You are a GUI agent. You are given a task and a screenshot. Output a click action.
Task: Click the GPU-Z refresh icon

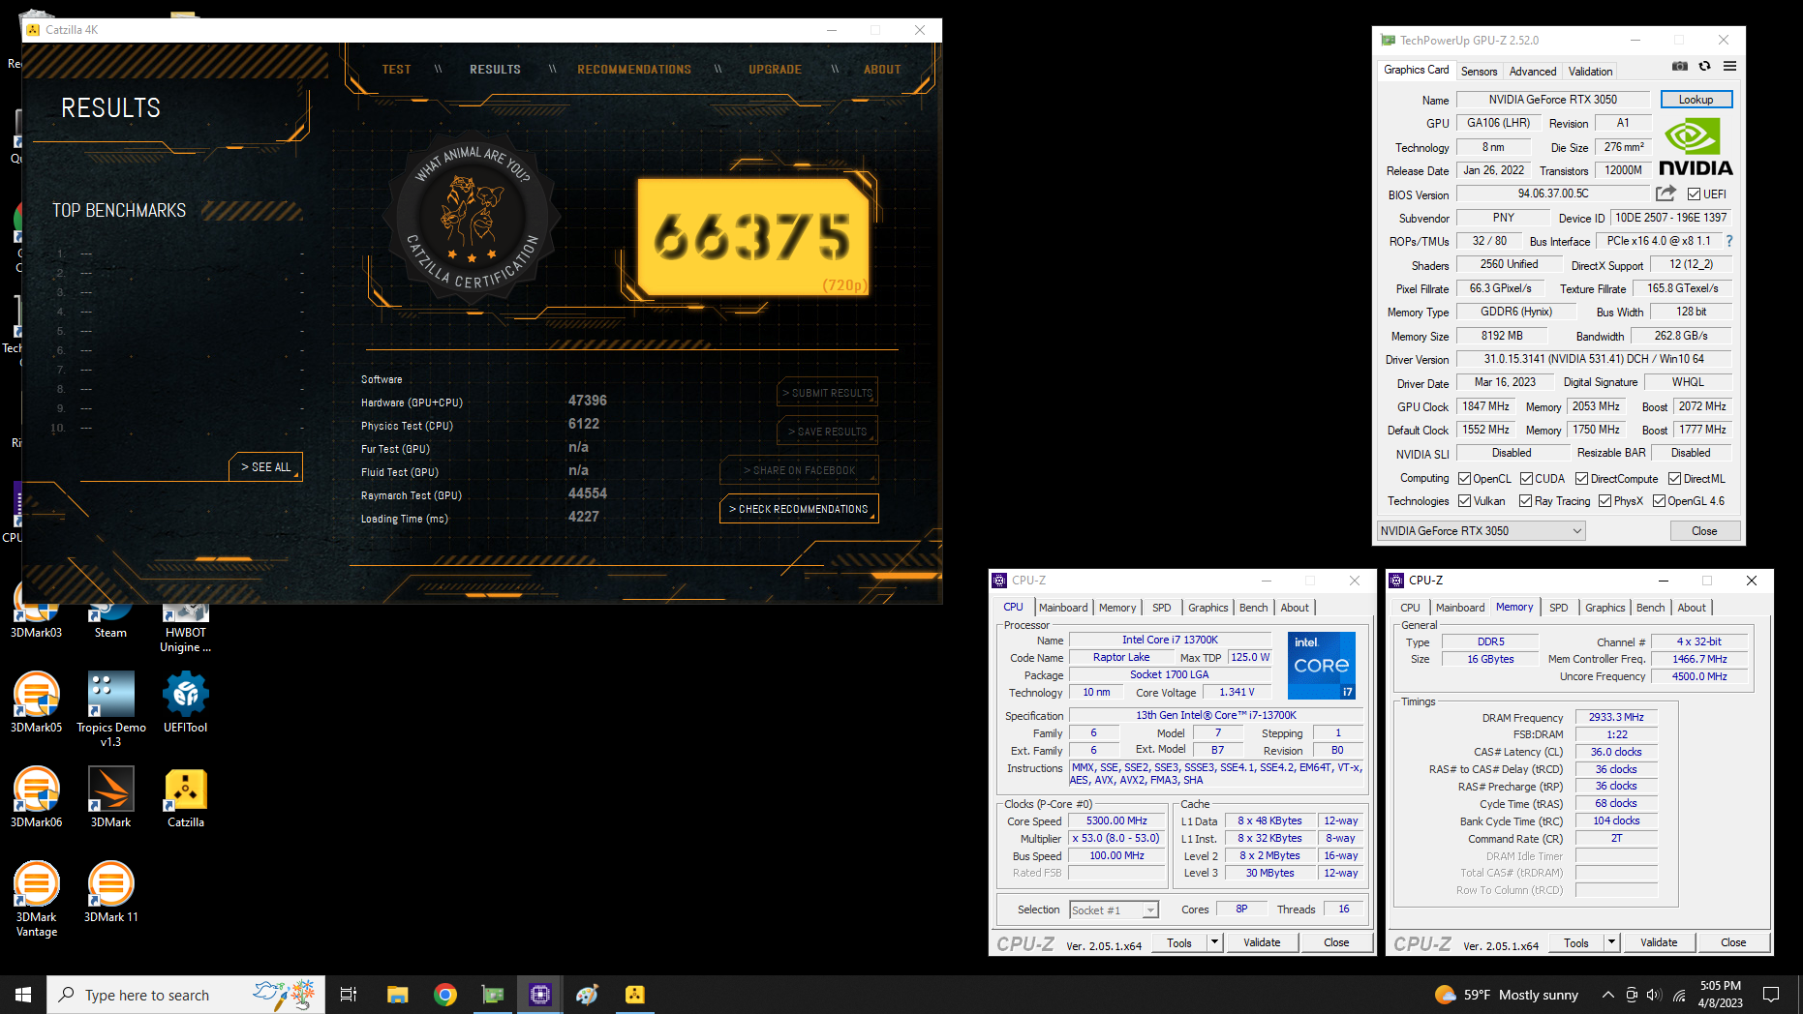pyautogui.click(x=1705, y=66)
